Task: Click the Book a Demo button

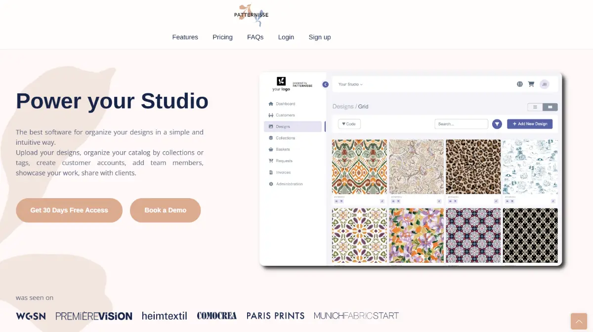Action: pos(165,210)
